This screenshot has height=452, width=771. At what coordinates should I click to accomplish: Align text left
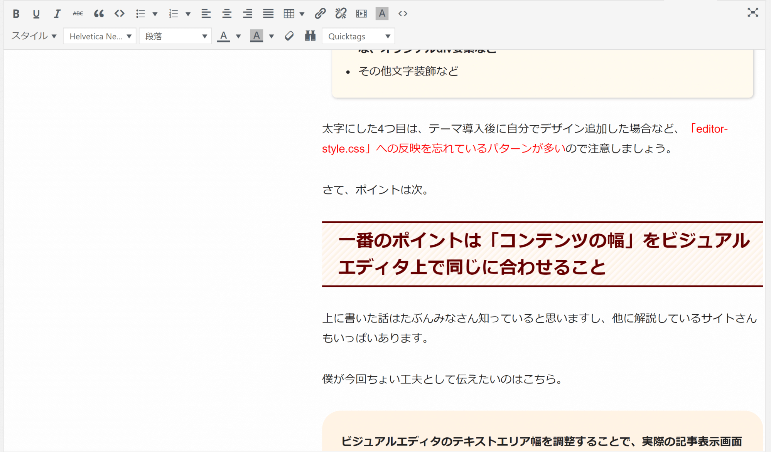pyautogui.click(x=206, y=14)
